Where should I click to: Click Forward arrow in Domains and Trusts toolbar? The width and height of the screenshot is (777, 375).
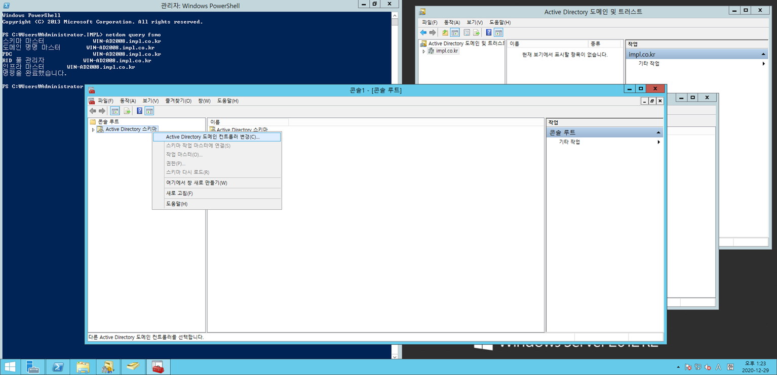433,33
